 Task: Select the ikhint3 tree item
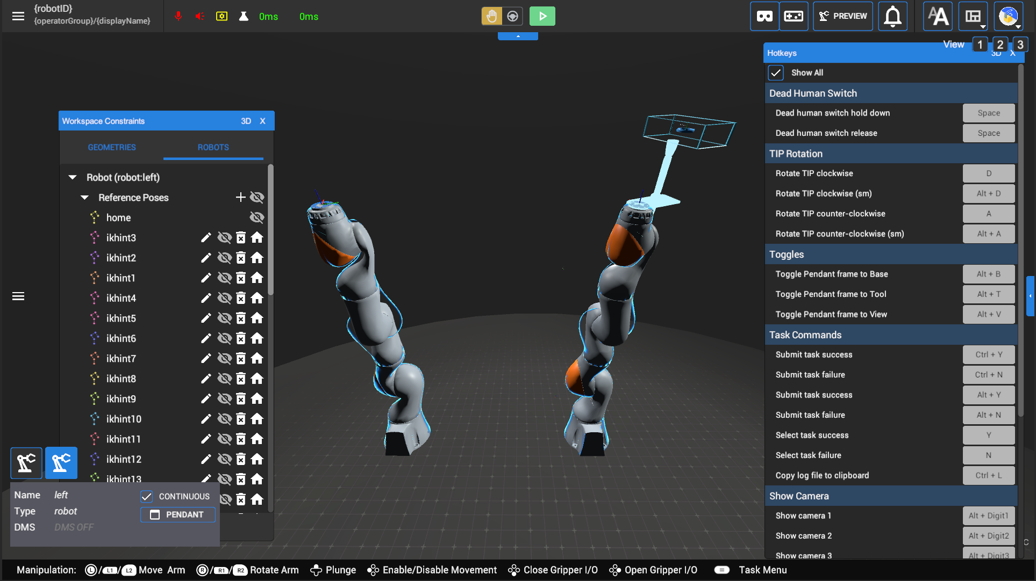pos(121,237)
